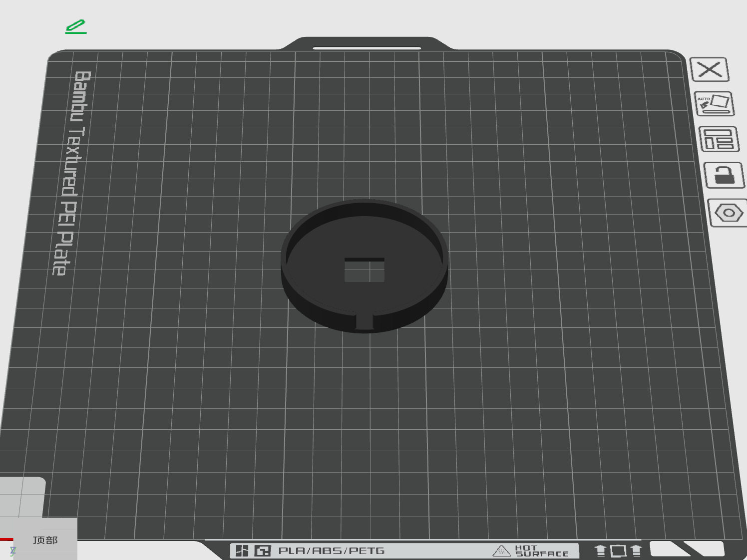This screenshot has height=560, width=747.
Task: Click the square icon right of HOT SURFACE
Action: (x=618, y=551)
